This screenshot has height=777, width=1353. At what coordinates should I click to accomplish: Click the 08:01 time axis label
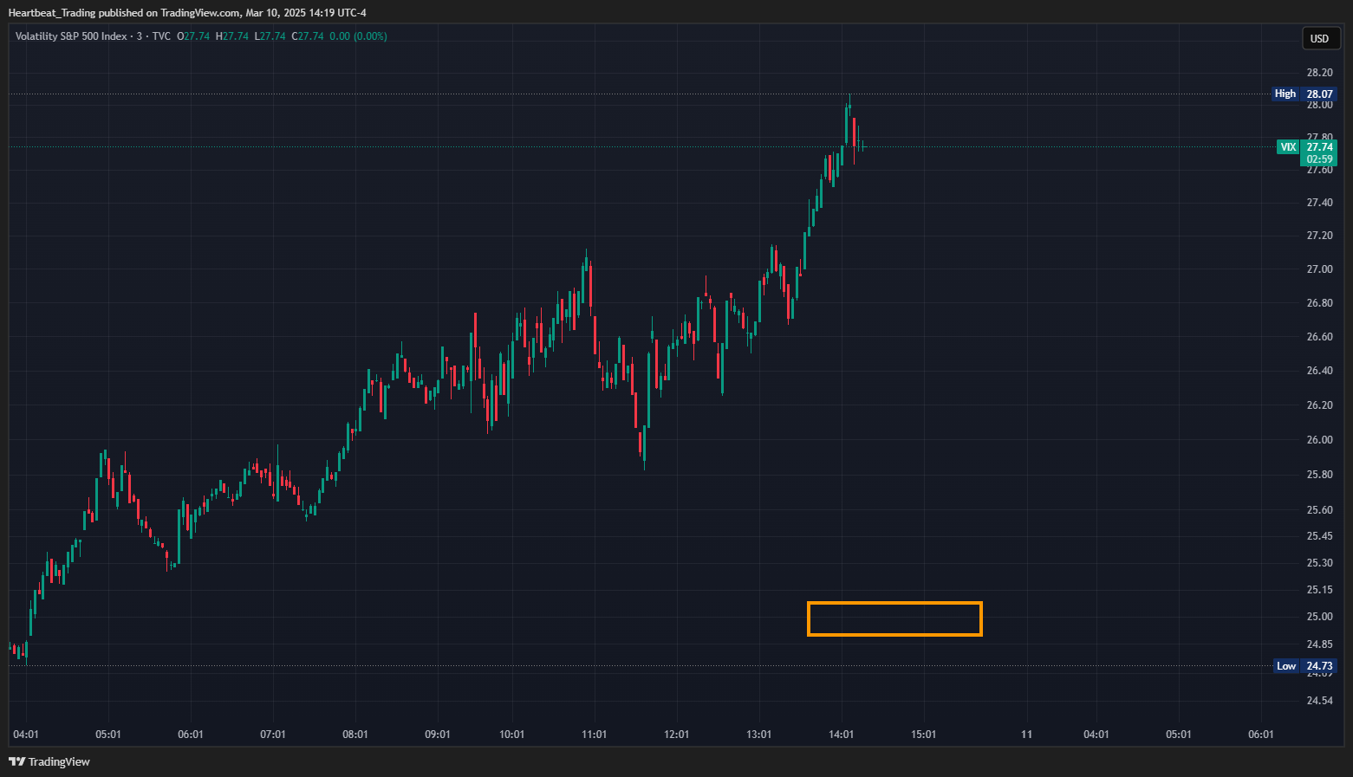pos(355,735)
